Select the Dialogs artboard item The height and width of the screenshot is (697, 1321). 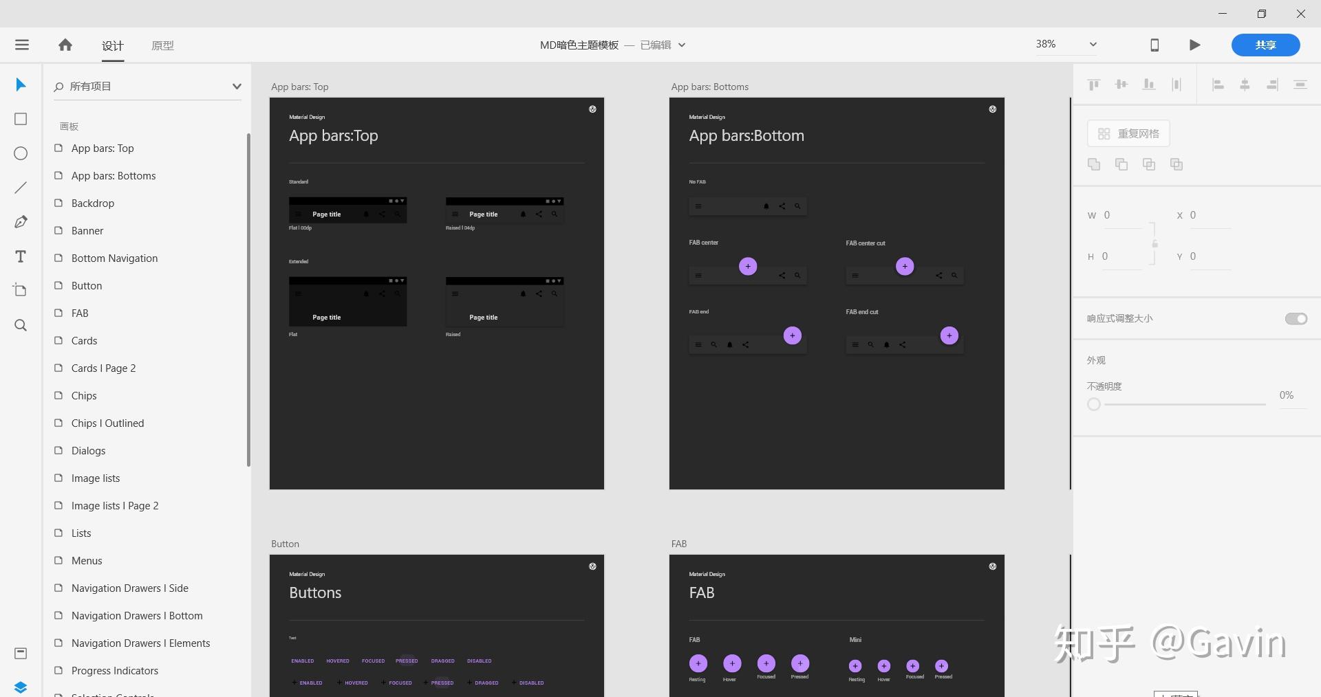pos(88,451)
